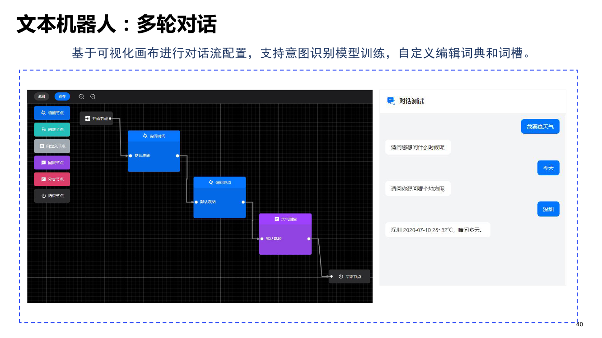
Task: Click the 开始节点 start node on canvas
Action: tap(96, 119)
